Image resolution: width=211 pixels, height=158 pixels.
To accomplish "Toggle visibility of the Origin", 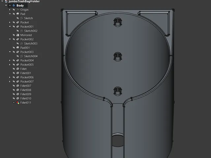I will point(14,10).
